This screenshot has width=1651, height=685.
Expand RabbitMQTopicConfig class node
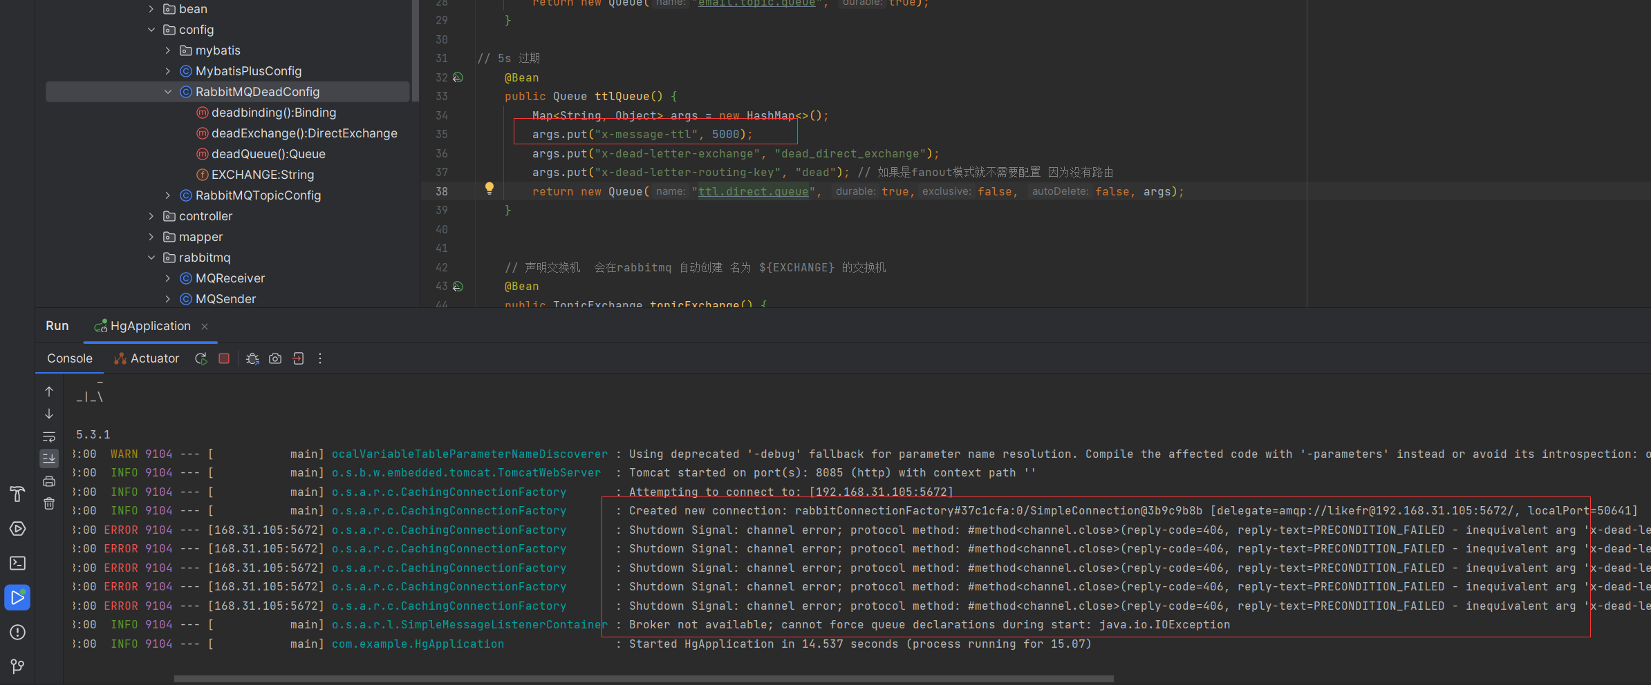pyautogui.click(x=168, y=195)
